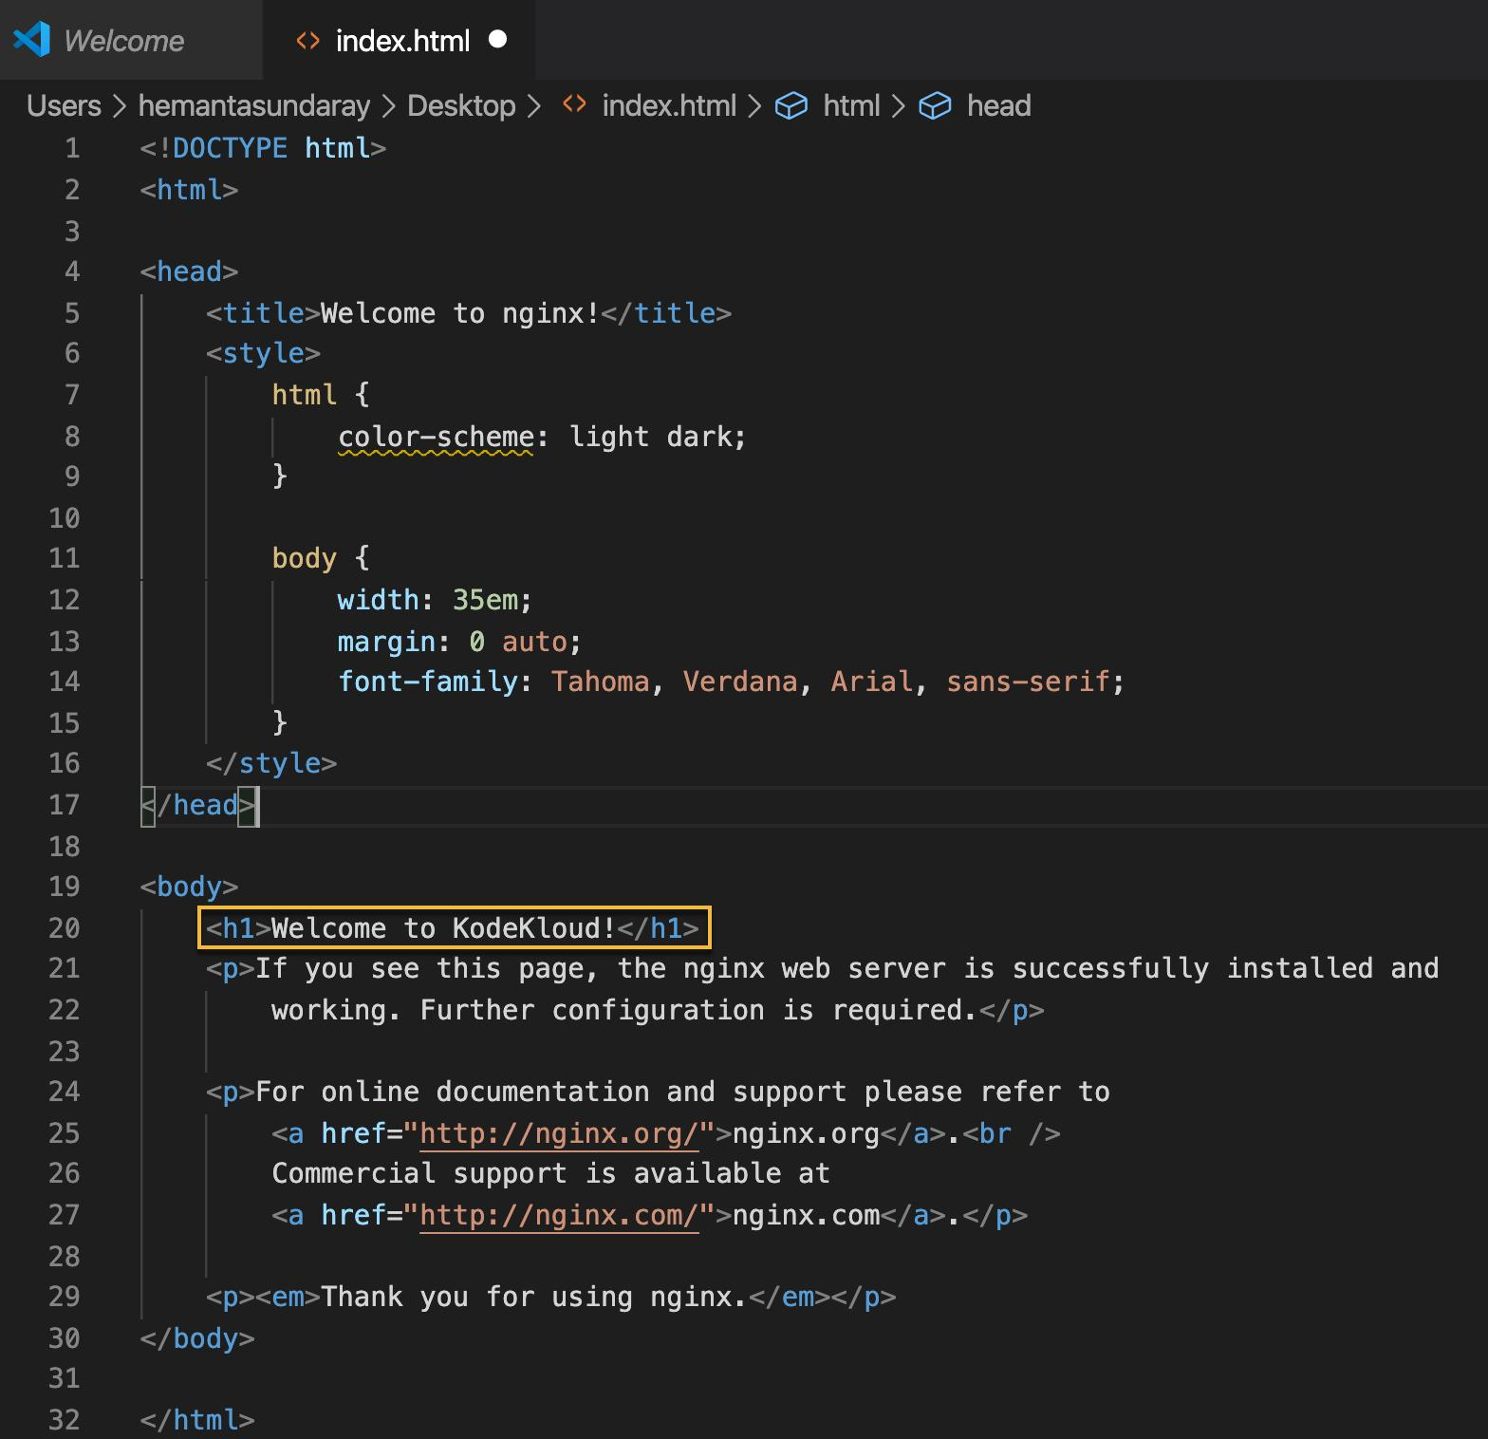The width and height of the screenshot is (1488, 1439).
Task: Click the 'html' symbol name in the breadcrumb
Action: (x=851, y=105)
